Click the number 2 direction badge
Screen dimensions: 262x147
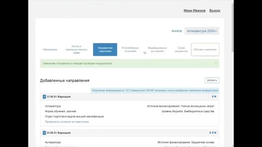(x=44, y=133)
